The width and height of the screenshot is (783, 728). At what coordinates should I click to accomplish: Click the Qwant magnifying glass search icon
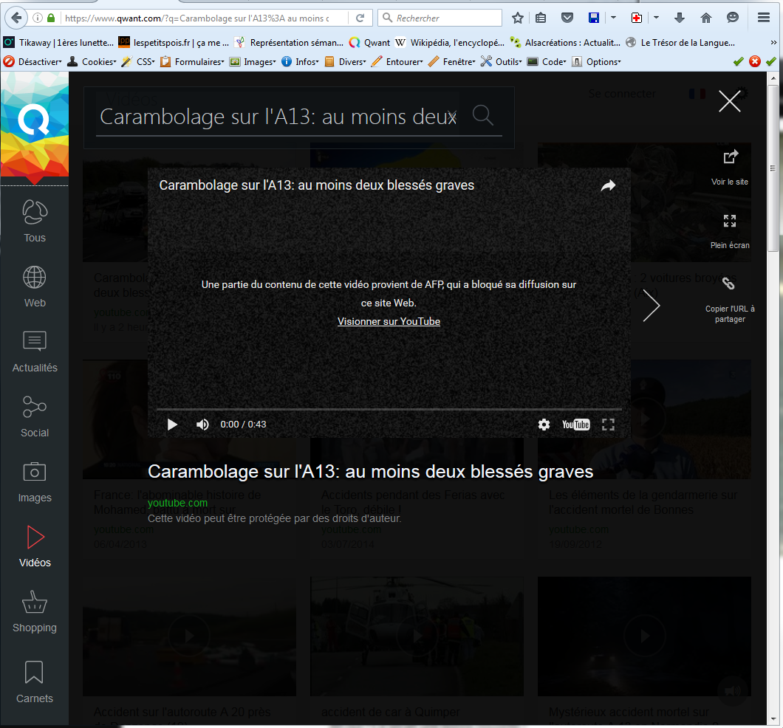[x=483, y=115]
